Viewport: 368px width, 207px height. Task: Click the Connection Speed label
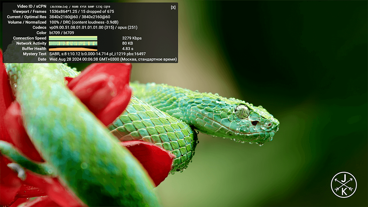(29, 38)
